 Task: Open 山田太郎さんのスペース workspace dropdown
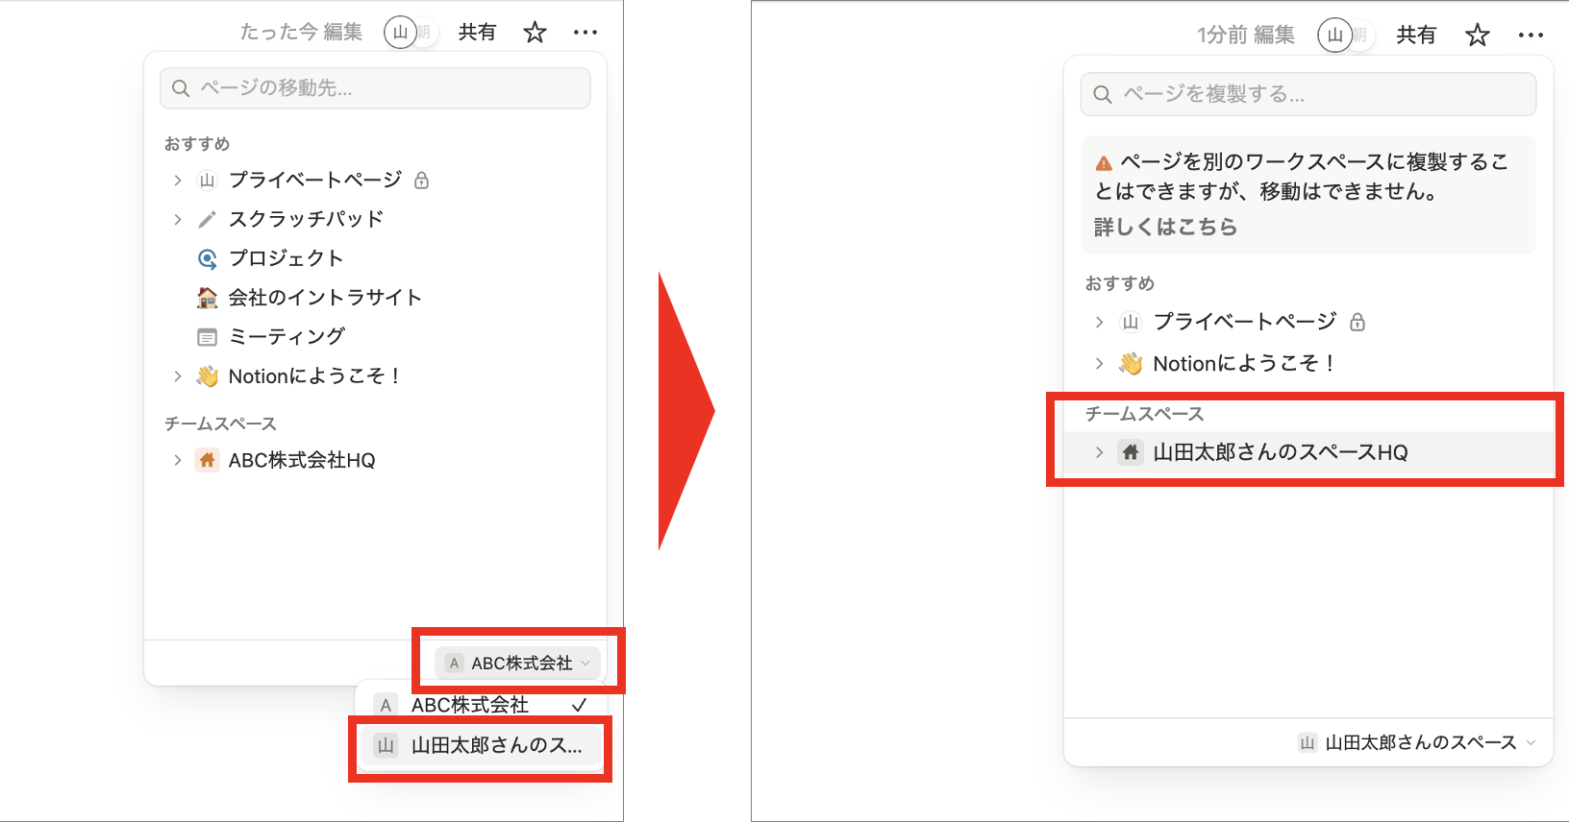tap(1417, 742)
